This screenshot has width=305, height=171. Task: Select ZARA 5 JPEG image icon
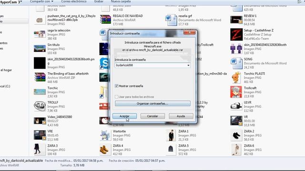171,149
